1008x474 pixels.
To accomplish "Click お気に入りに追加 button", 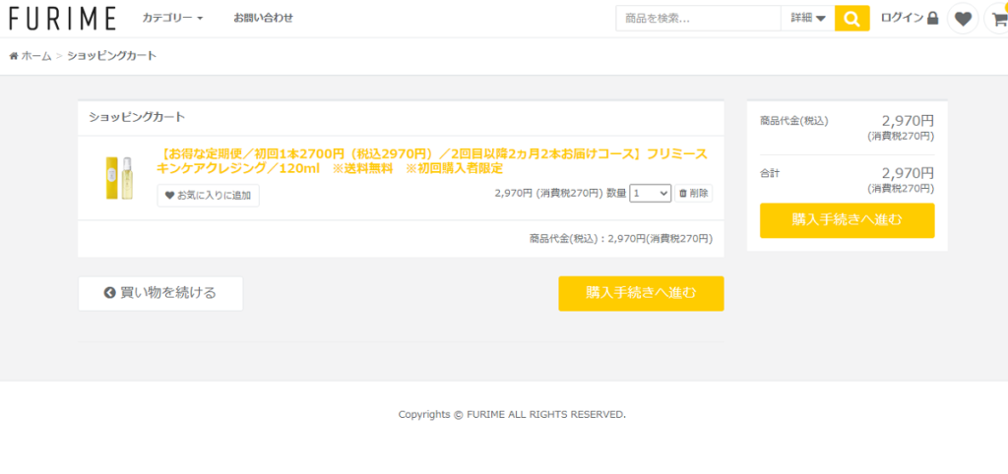I will pos(209,196).
